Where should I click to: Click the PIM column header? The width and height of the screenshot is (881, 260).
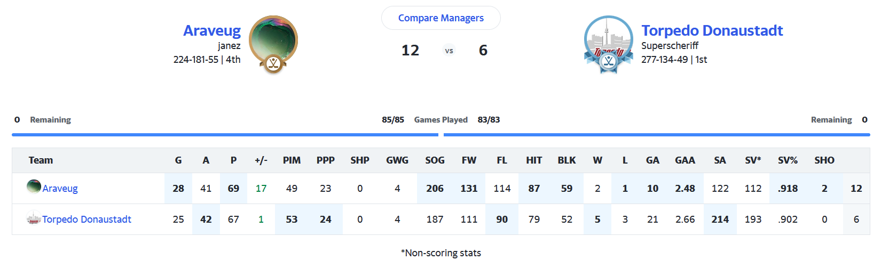tap(292, 160)
